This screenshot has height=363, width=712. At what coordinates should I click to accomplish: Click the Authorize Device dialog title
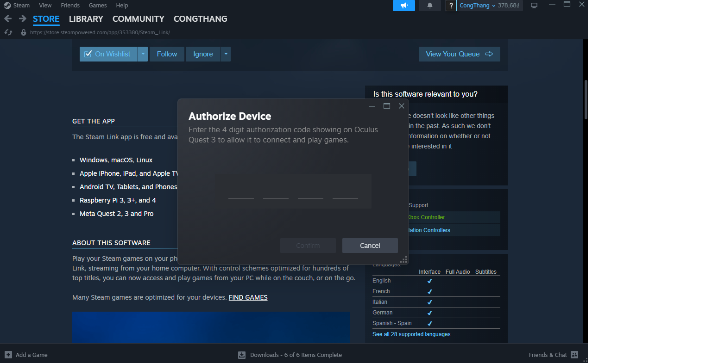[230, 116]
